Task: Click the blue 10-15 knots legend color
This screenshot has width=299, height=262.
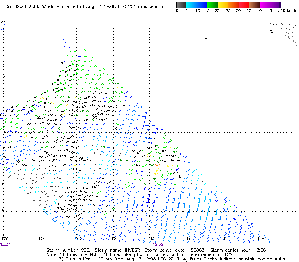Action: pyautogui.click(x=202, y=5)
